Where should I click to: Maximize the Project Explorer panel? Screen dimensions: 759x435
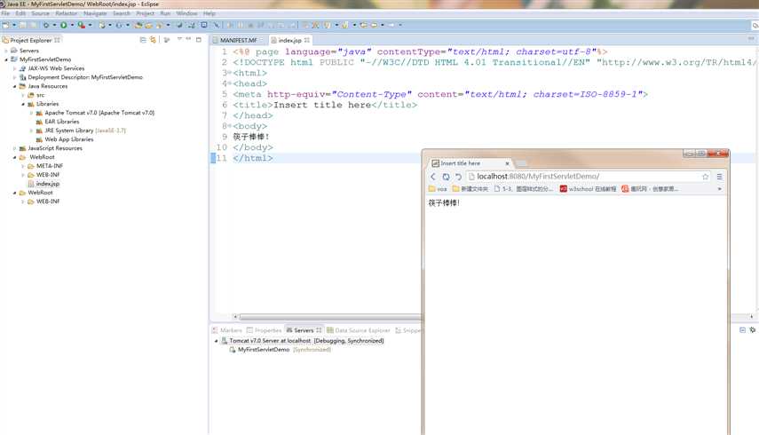click(199, 40)
